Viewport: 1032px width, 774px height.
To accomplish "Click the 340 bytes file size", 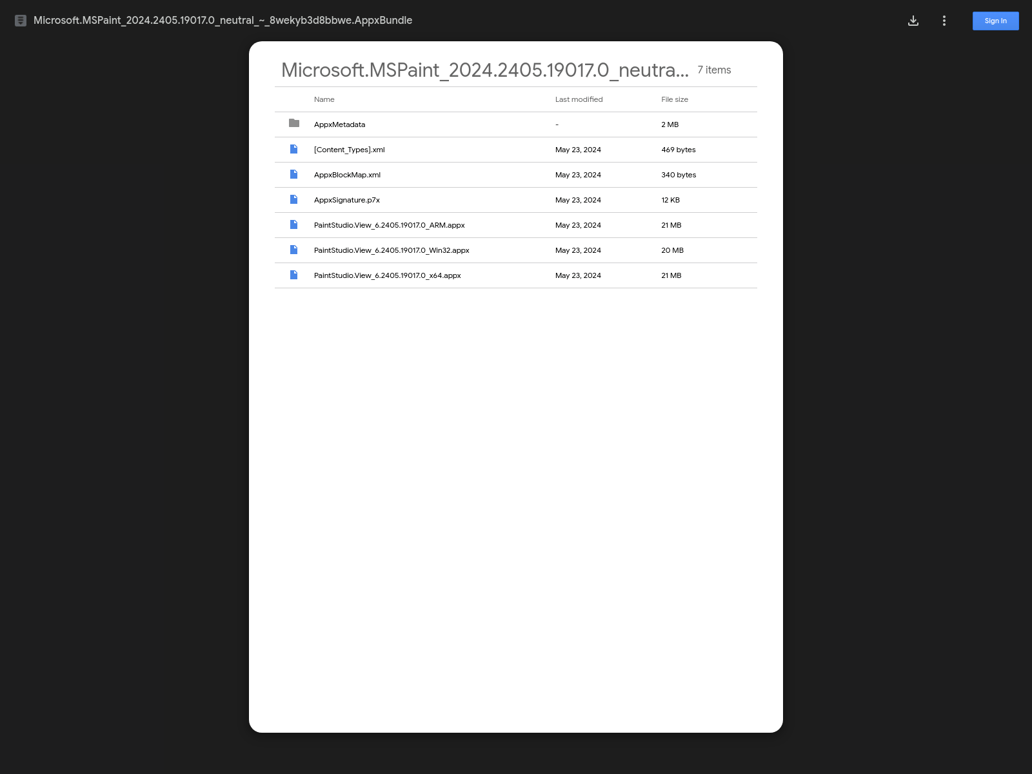I will (679, 175).
